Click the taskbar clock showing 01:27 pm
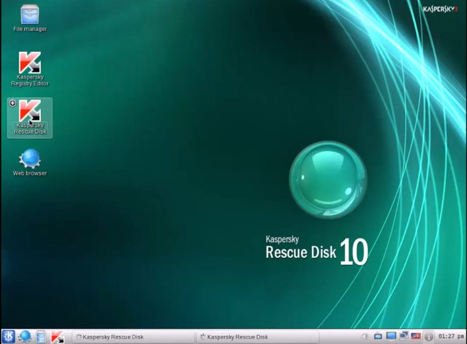 [x=451, y=336]
